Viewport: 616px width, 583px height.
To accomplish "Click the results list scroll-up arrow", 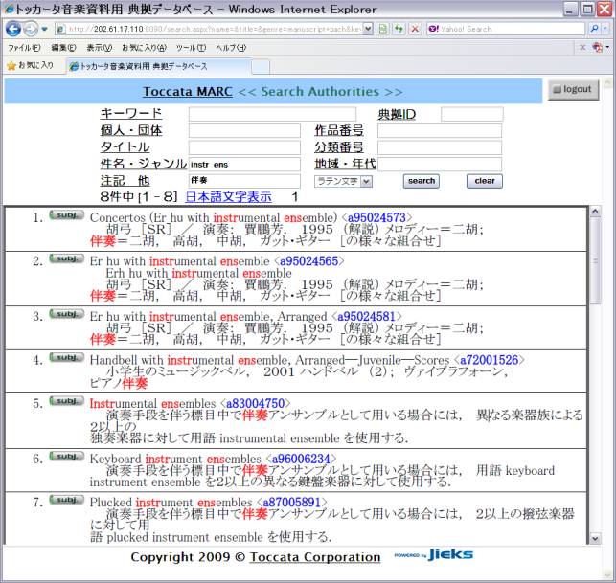I will 595,212.
